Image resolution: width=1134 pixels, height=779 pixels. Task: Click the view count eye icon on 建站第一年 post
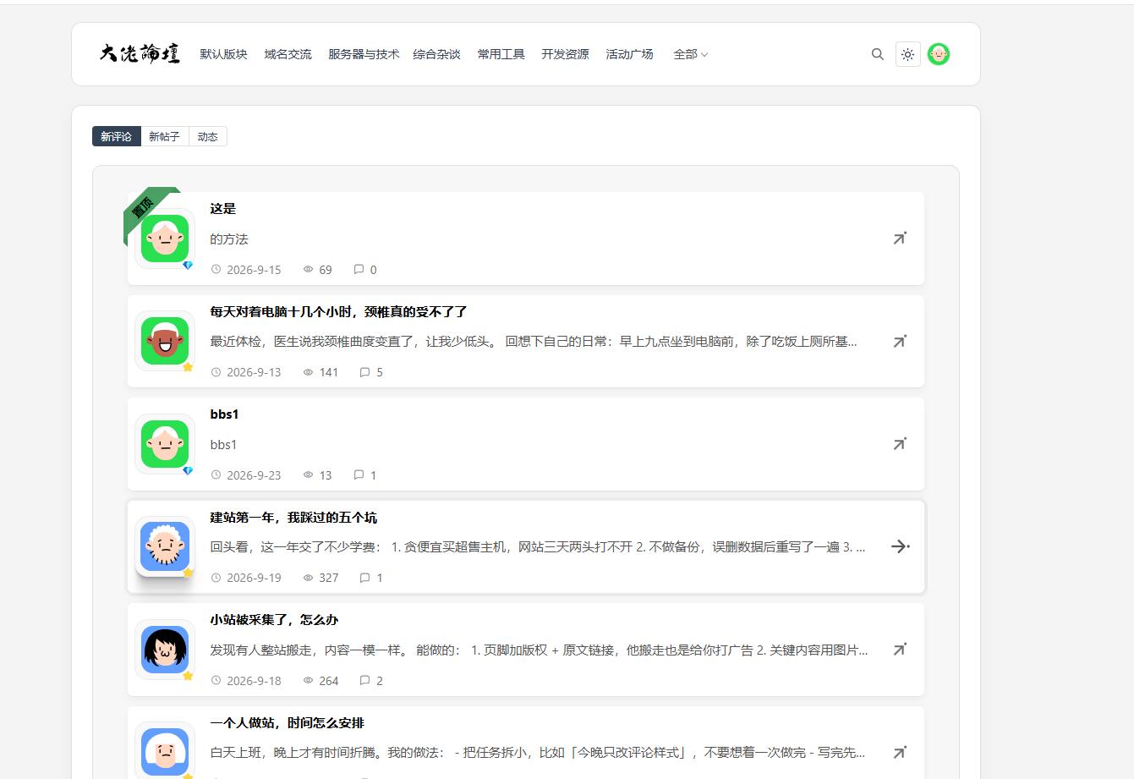(308, 578)
